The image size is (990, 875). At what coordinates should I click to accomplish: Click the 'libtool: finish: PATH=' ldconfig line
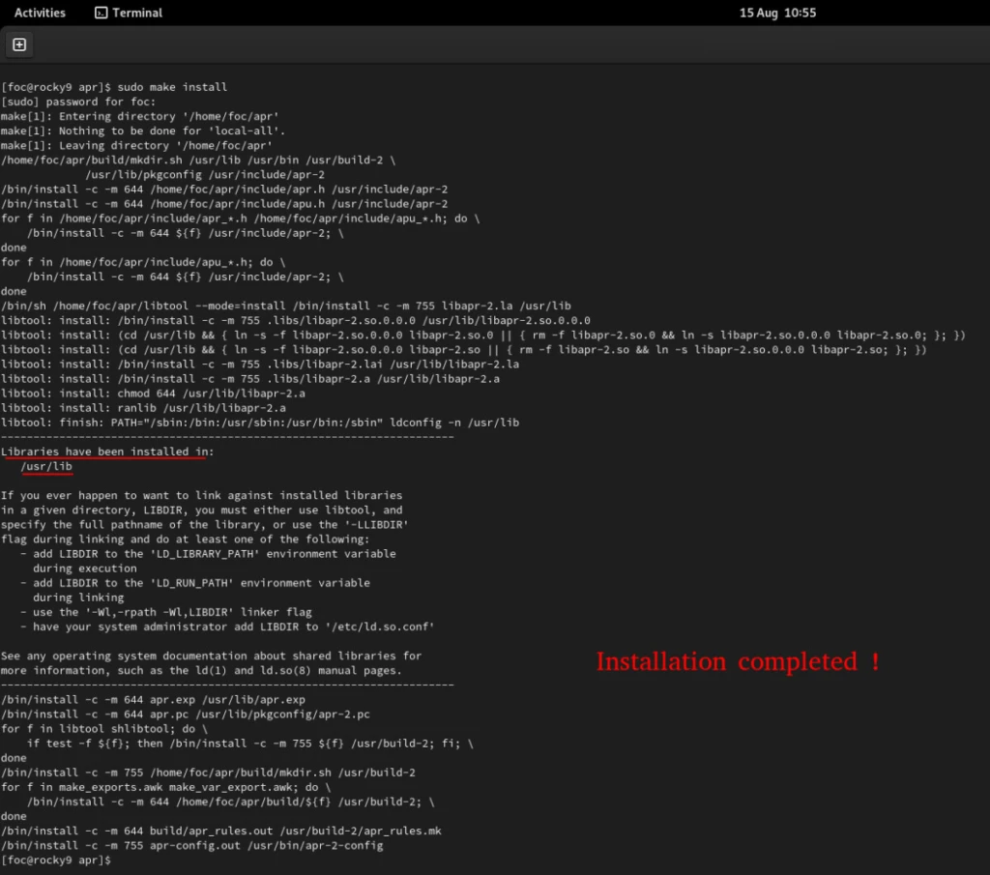click(x=259, y=423)
